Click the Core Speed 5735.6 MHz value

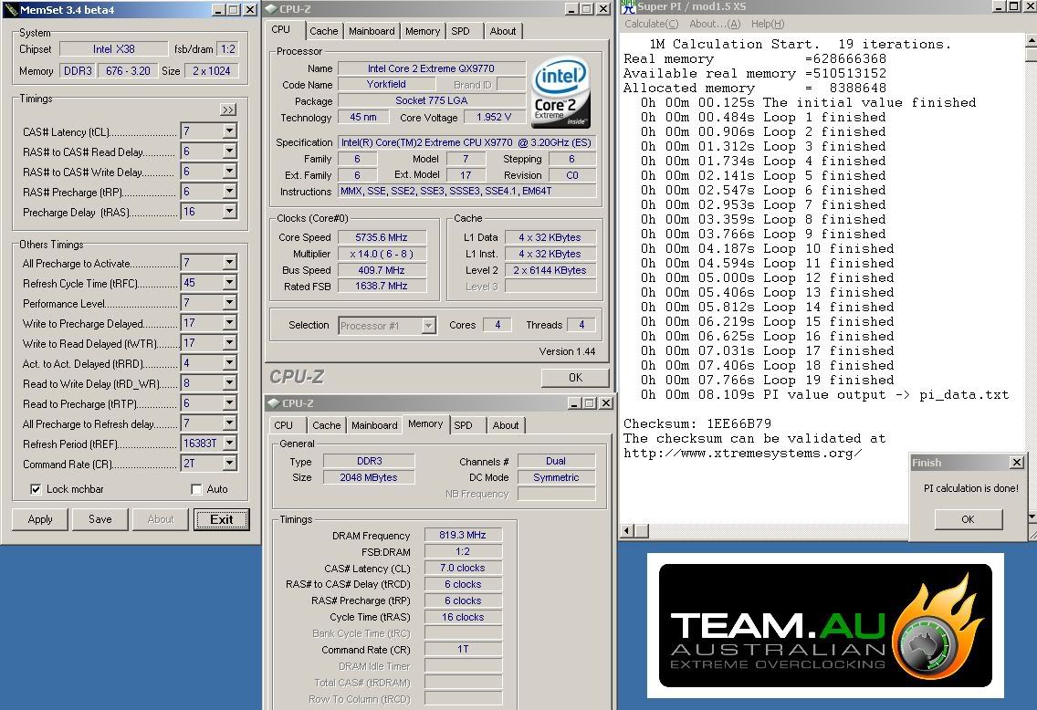point(382,237)
